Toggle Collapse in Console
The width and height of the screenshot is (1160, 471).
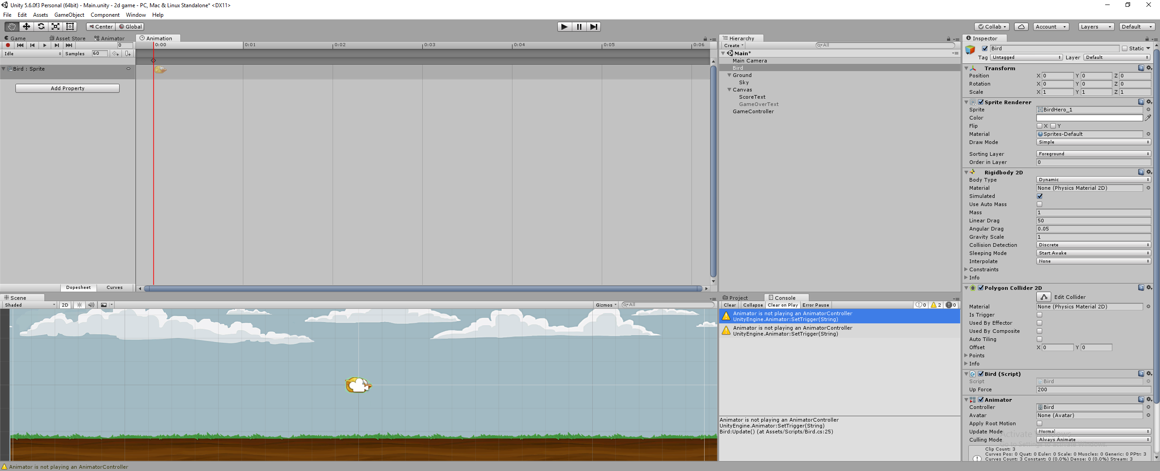753,305
